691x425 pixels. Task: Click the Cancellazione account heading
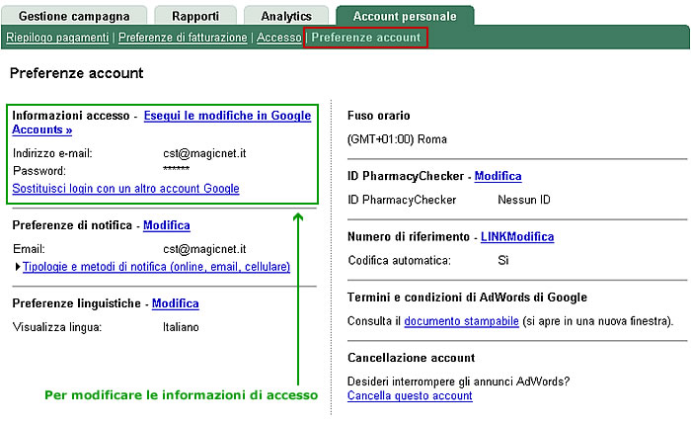(412, 358)
